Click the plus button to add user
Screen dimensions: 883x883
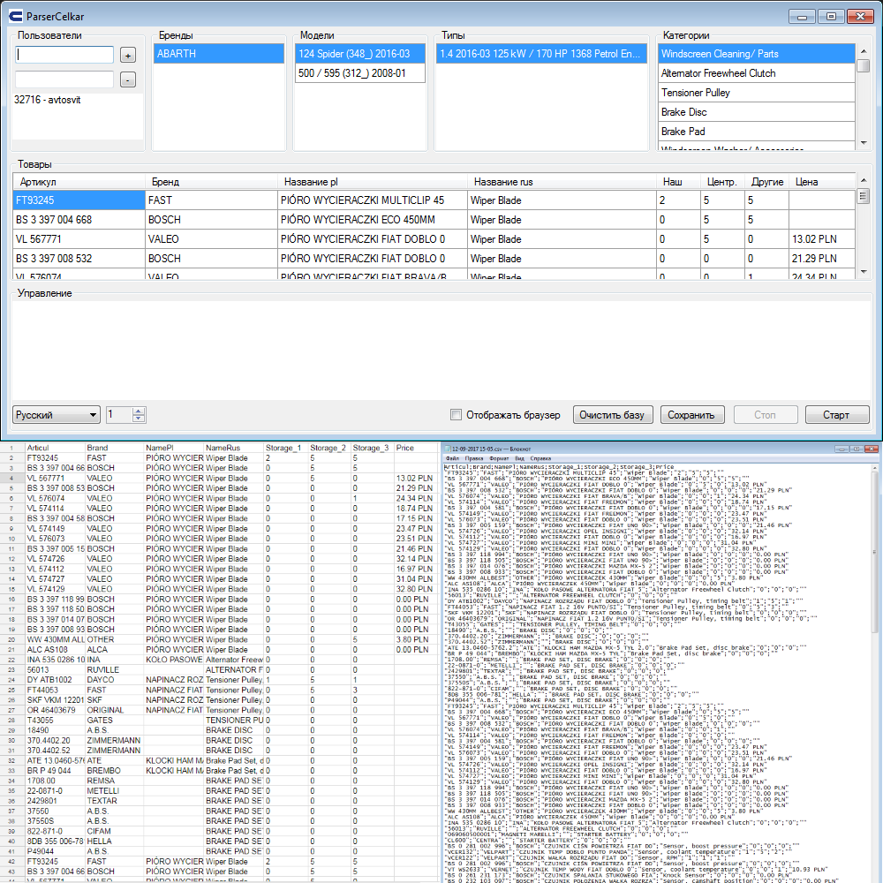click(x=128, y=56)
